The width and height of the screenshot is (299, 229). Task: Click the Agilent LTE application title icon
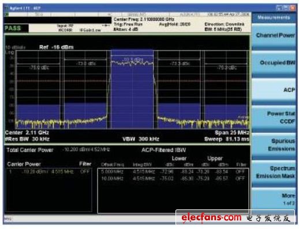point(7,8)
